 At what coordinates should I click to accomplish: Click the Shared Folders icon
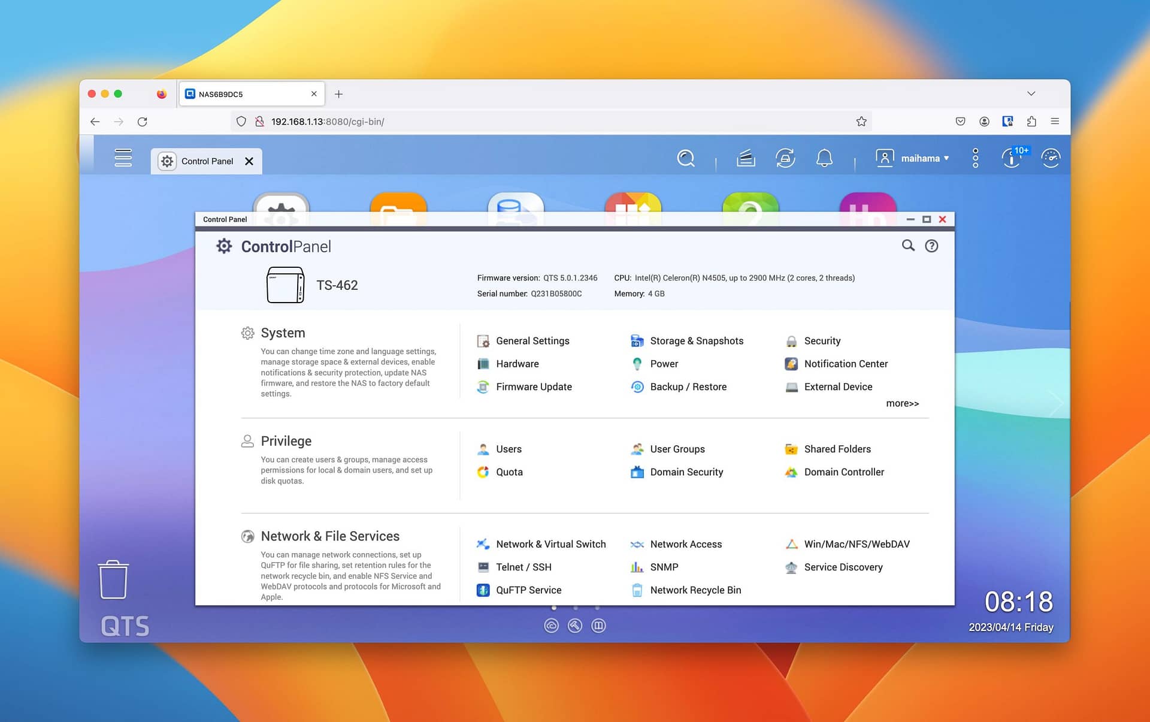791,449
